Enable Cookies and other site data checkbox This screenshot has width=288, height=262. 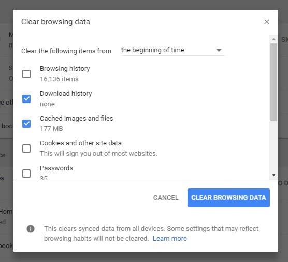pos(26,149)
